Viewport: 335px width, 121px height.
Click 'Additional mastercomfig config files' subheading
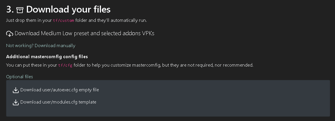click(x=47, y=56)
